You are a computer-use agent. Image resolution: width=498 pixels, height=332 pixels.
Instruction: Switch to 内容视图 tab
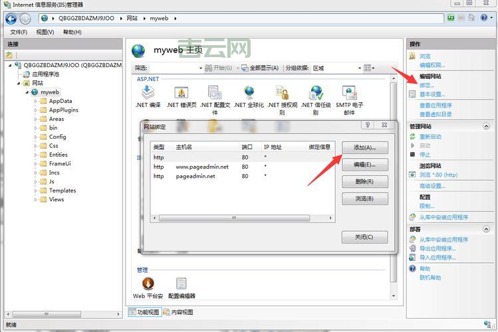tap(178, 312)
